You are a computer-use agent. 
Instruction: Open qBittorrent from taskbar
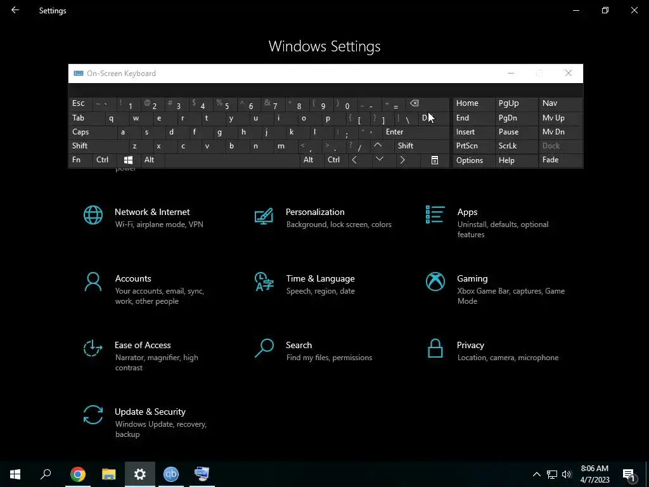(x=171, y=474)
